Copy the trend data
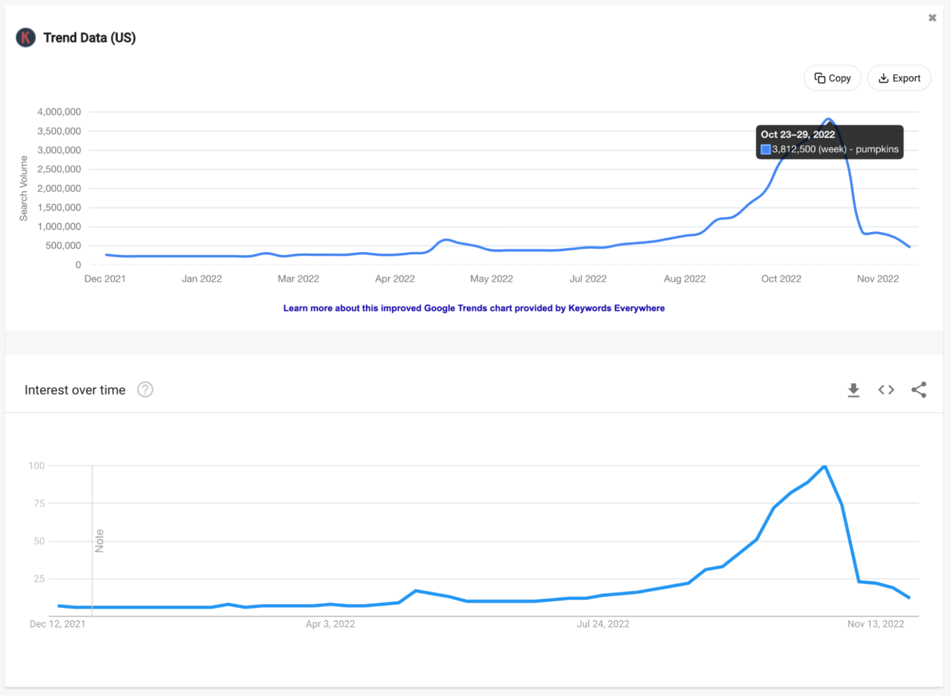Viewport: 951px width, 696px height. pyautogui.click(x=832, y=78)
